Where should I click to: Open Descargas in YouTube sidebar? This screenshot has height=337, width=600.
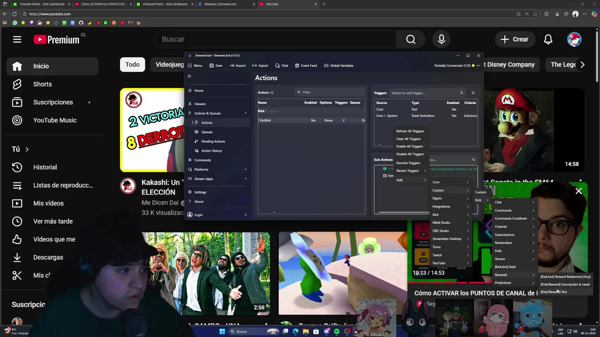[52, 257]
